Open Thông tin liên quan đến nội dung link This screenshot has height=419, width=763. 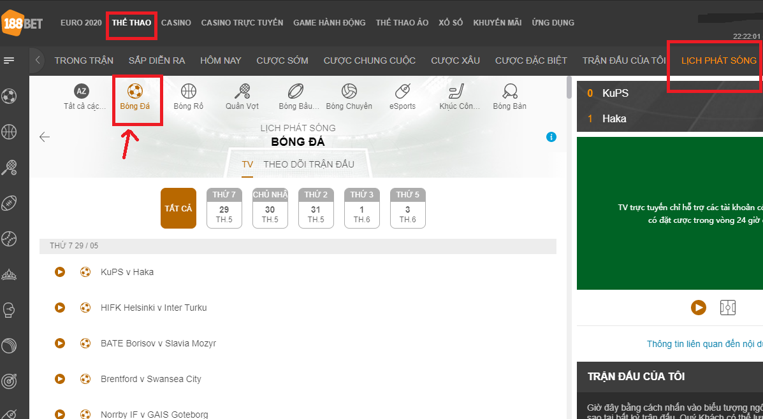704,344
